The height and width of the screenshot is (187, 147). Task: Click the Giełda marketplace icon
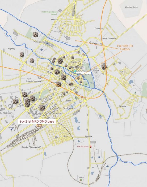(81, 180)
